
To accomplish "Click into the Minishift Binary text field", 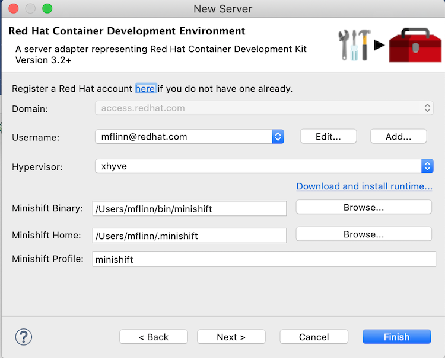I will 189,208.
